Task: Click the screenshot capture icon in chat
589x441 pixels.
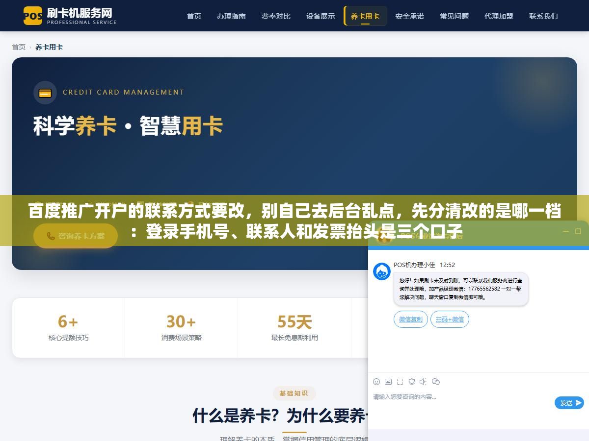Action: coord(400,382)
